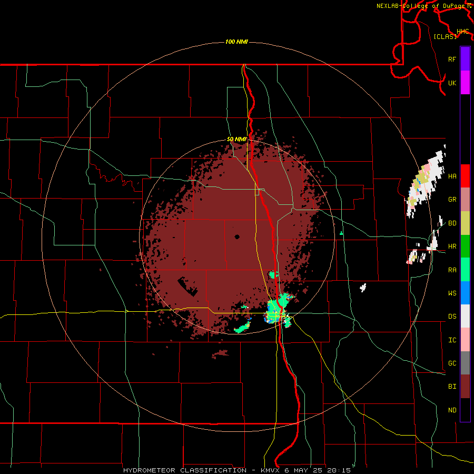Click the 'ND' legend label
Image resolution: width=474 pixels, height=474 pixels.
[452, 410]
